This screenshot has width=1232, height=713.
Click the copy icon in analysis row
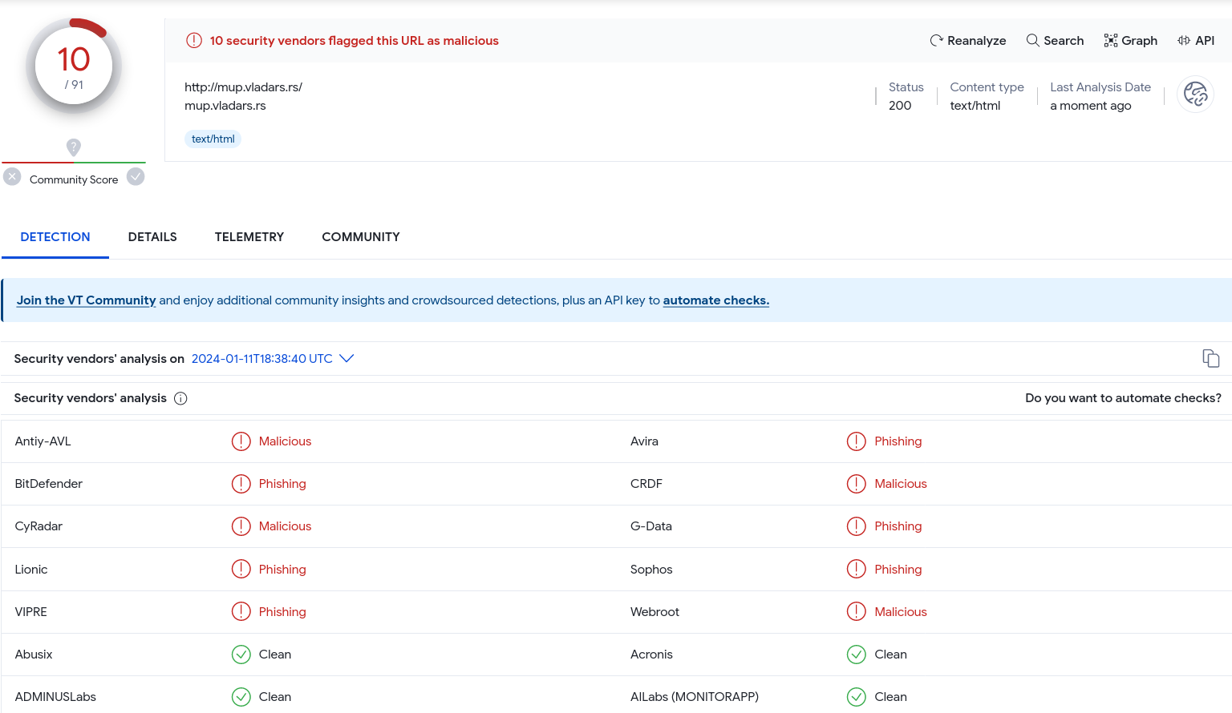point(1210,358)
